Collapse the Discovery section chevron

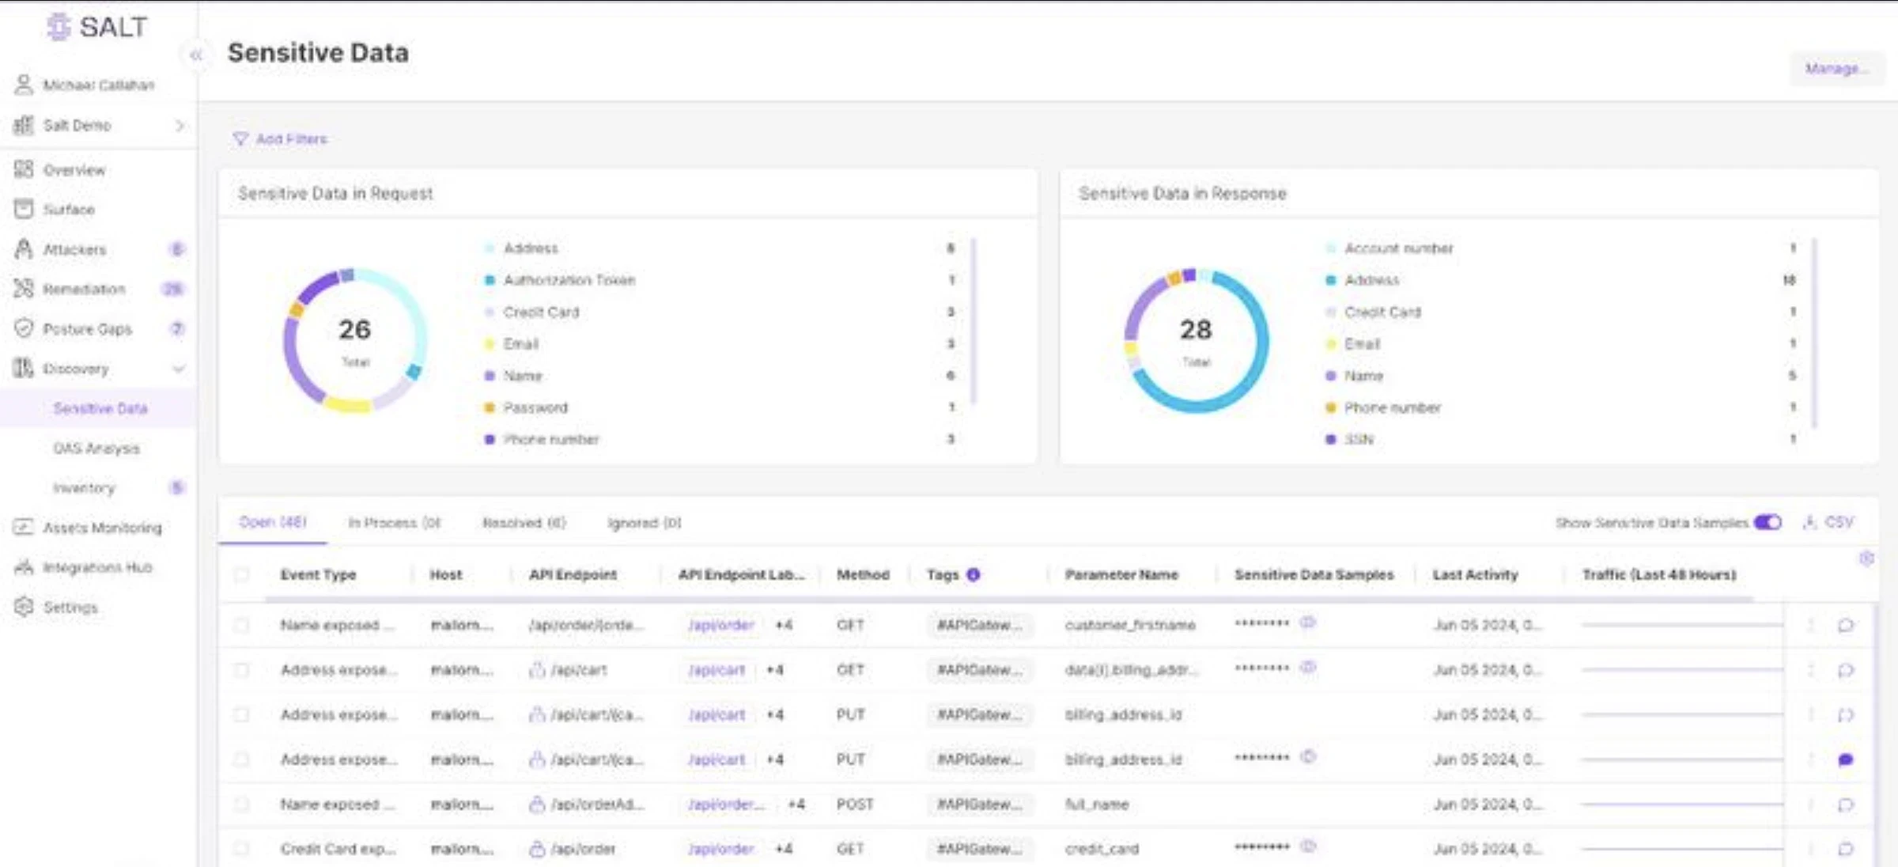pos(180,369)
